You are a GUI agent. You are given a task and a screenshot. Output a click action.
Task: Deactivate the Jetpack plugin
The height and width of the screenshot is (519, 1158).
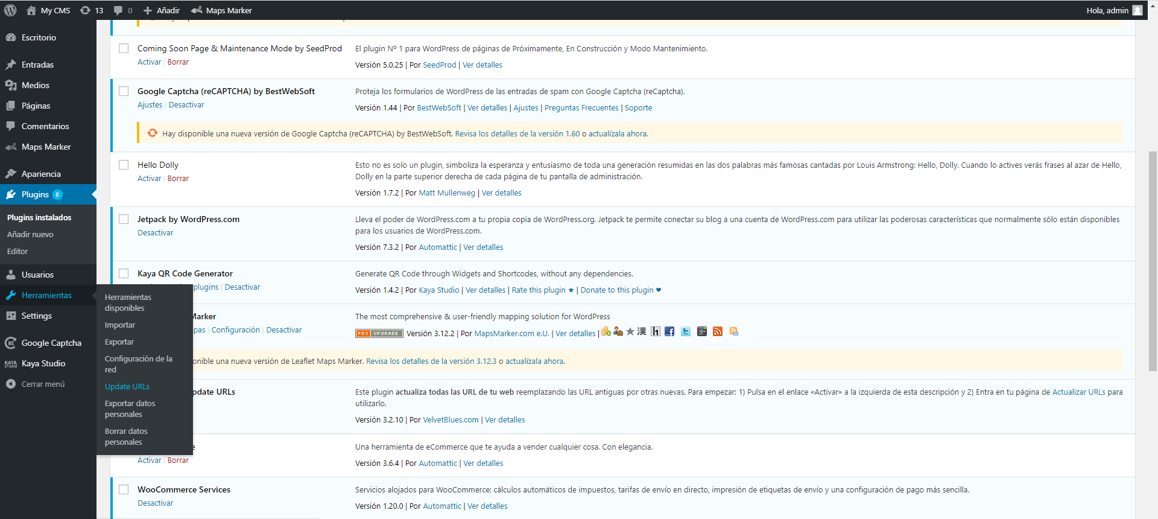click(155, 233)
